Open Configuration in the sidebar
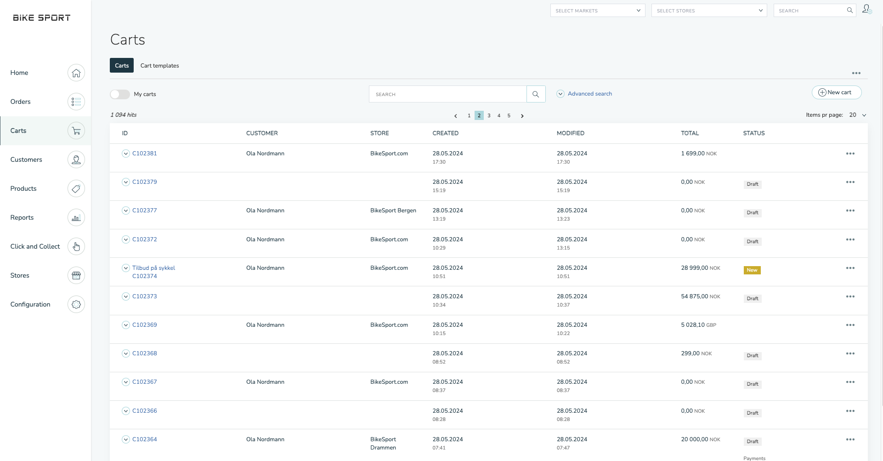The image size is (883, 461). [x=30, y=304]
